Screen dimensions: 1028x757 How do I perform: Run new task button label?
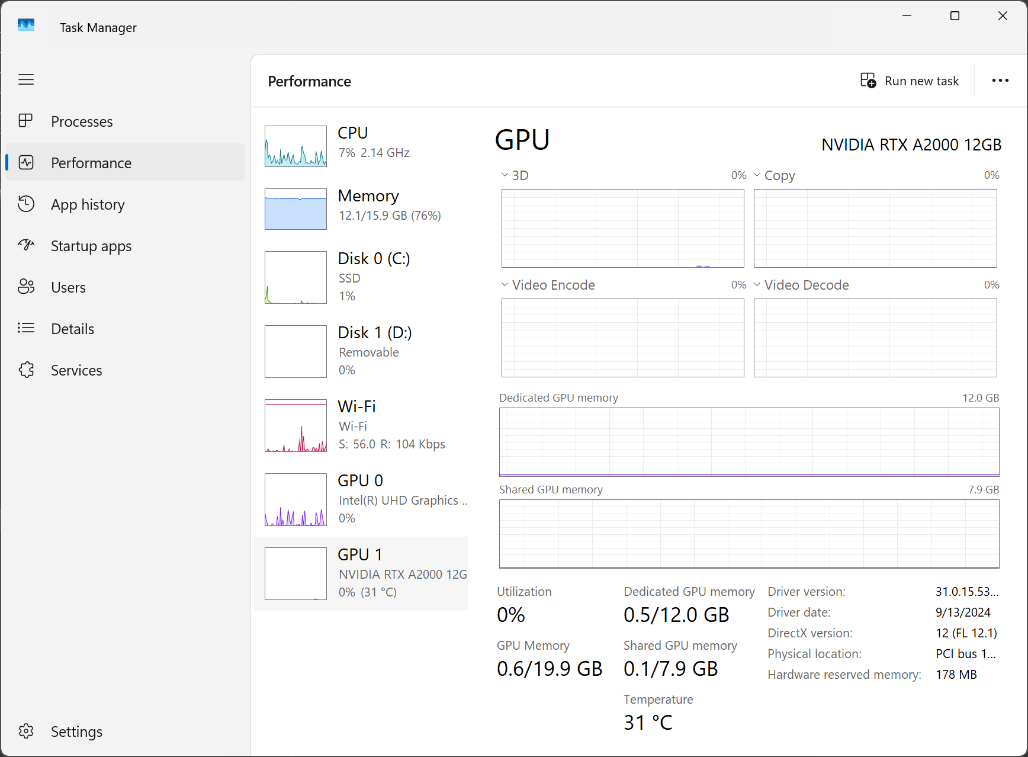[921, 81]
